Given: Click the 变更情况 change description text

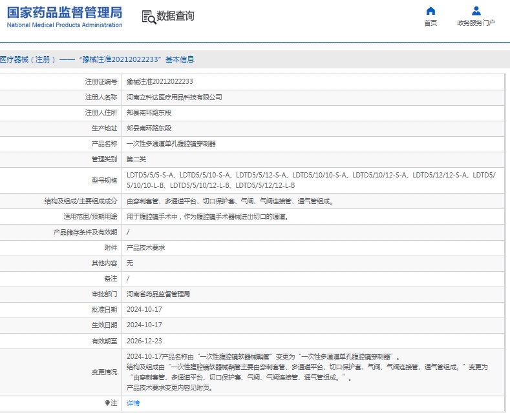Looking at the screenshot, I should pos(308,372).
